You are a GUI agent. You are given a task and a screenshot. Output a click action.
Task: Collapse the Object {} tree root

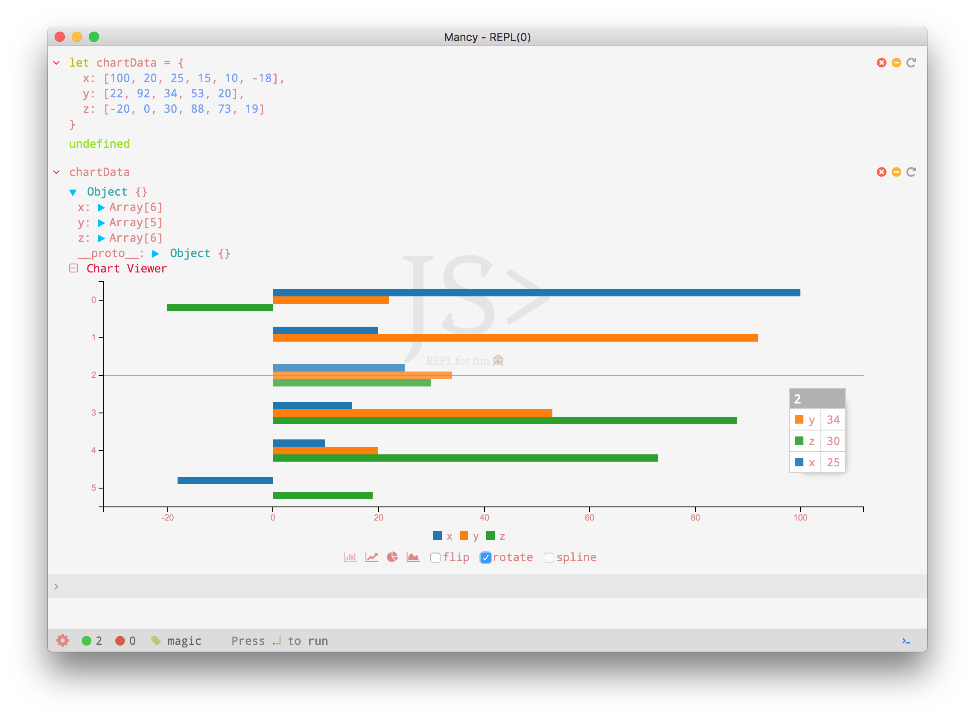pos(73,192)
